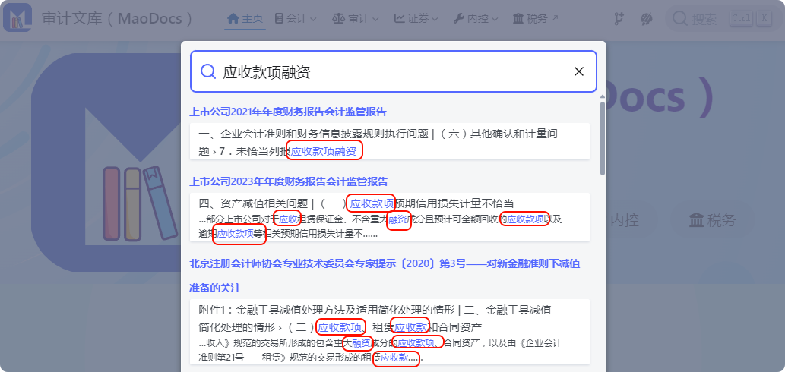Viewport: 785px width, 372px height.
Task: Open 北京注册会计师协会 expert tips result title
Action: [x=385, y=264]
